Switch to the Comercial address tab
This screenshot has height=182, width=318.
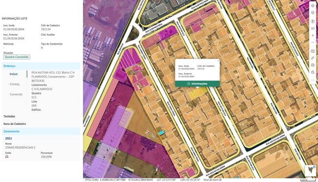pyautogui.click(x=16, y=94)
